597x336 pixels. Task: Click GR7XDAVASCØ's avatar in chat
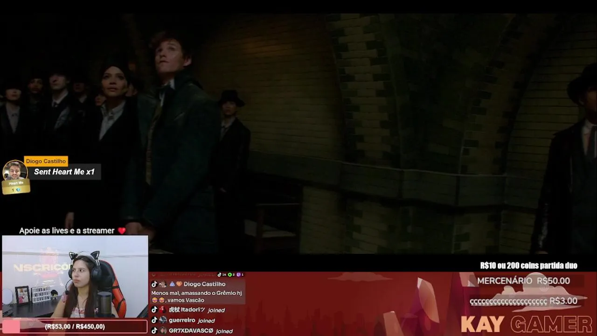tap(163, 330)
